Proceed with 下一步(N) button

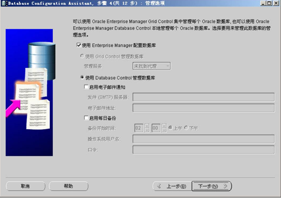[x=212, y=186]
